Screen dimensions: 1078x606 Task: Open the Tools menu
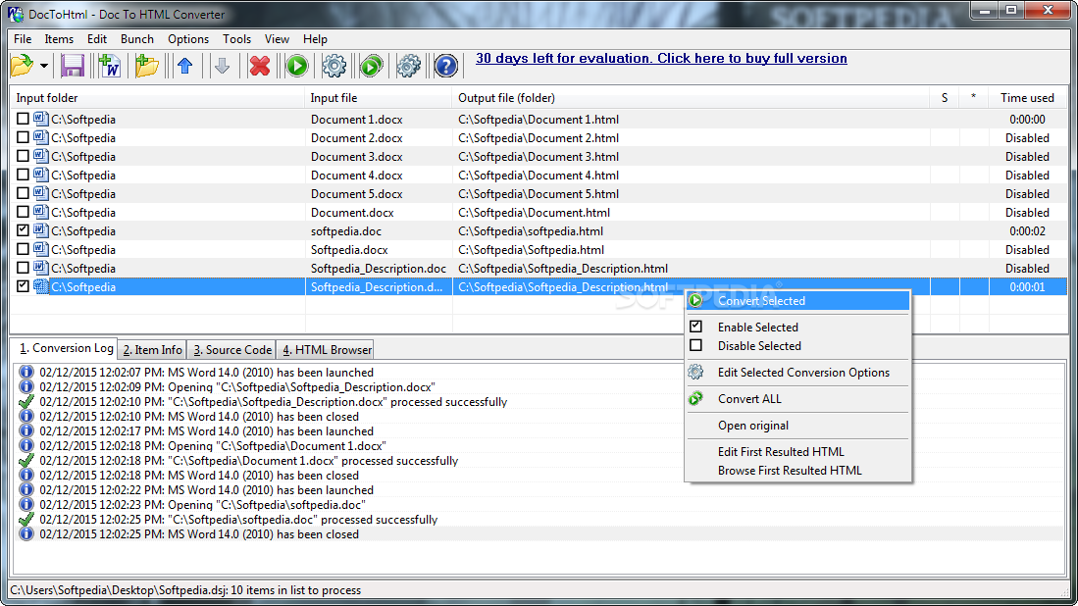(236, 39)
